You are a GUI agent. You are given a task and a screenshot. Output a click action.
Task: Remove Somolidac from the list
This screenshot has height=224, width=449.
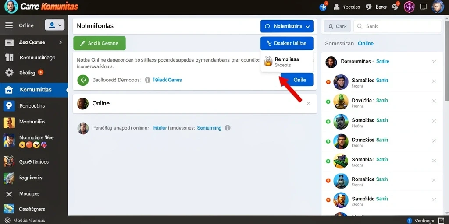pos(434,121)
